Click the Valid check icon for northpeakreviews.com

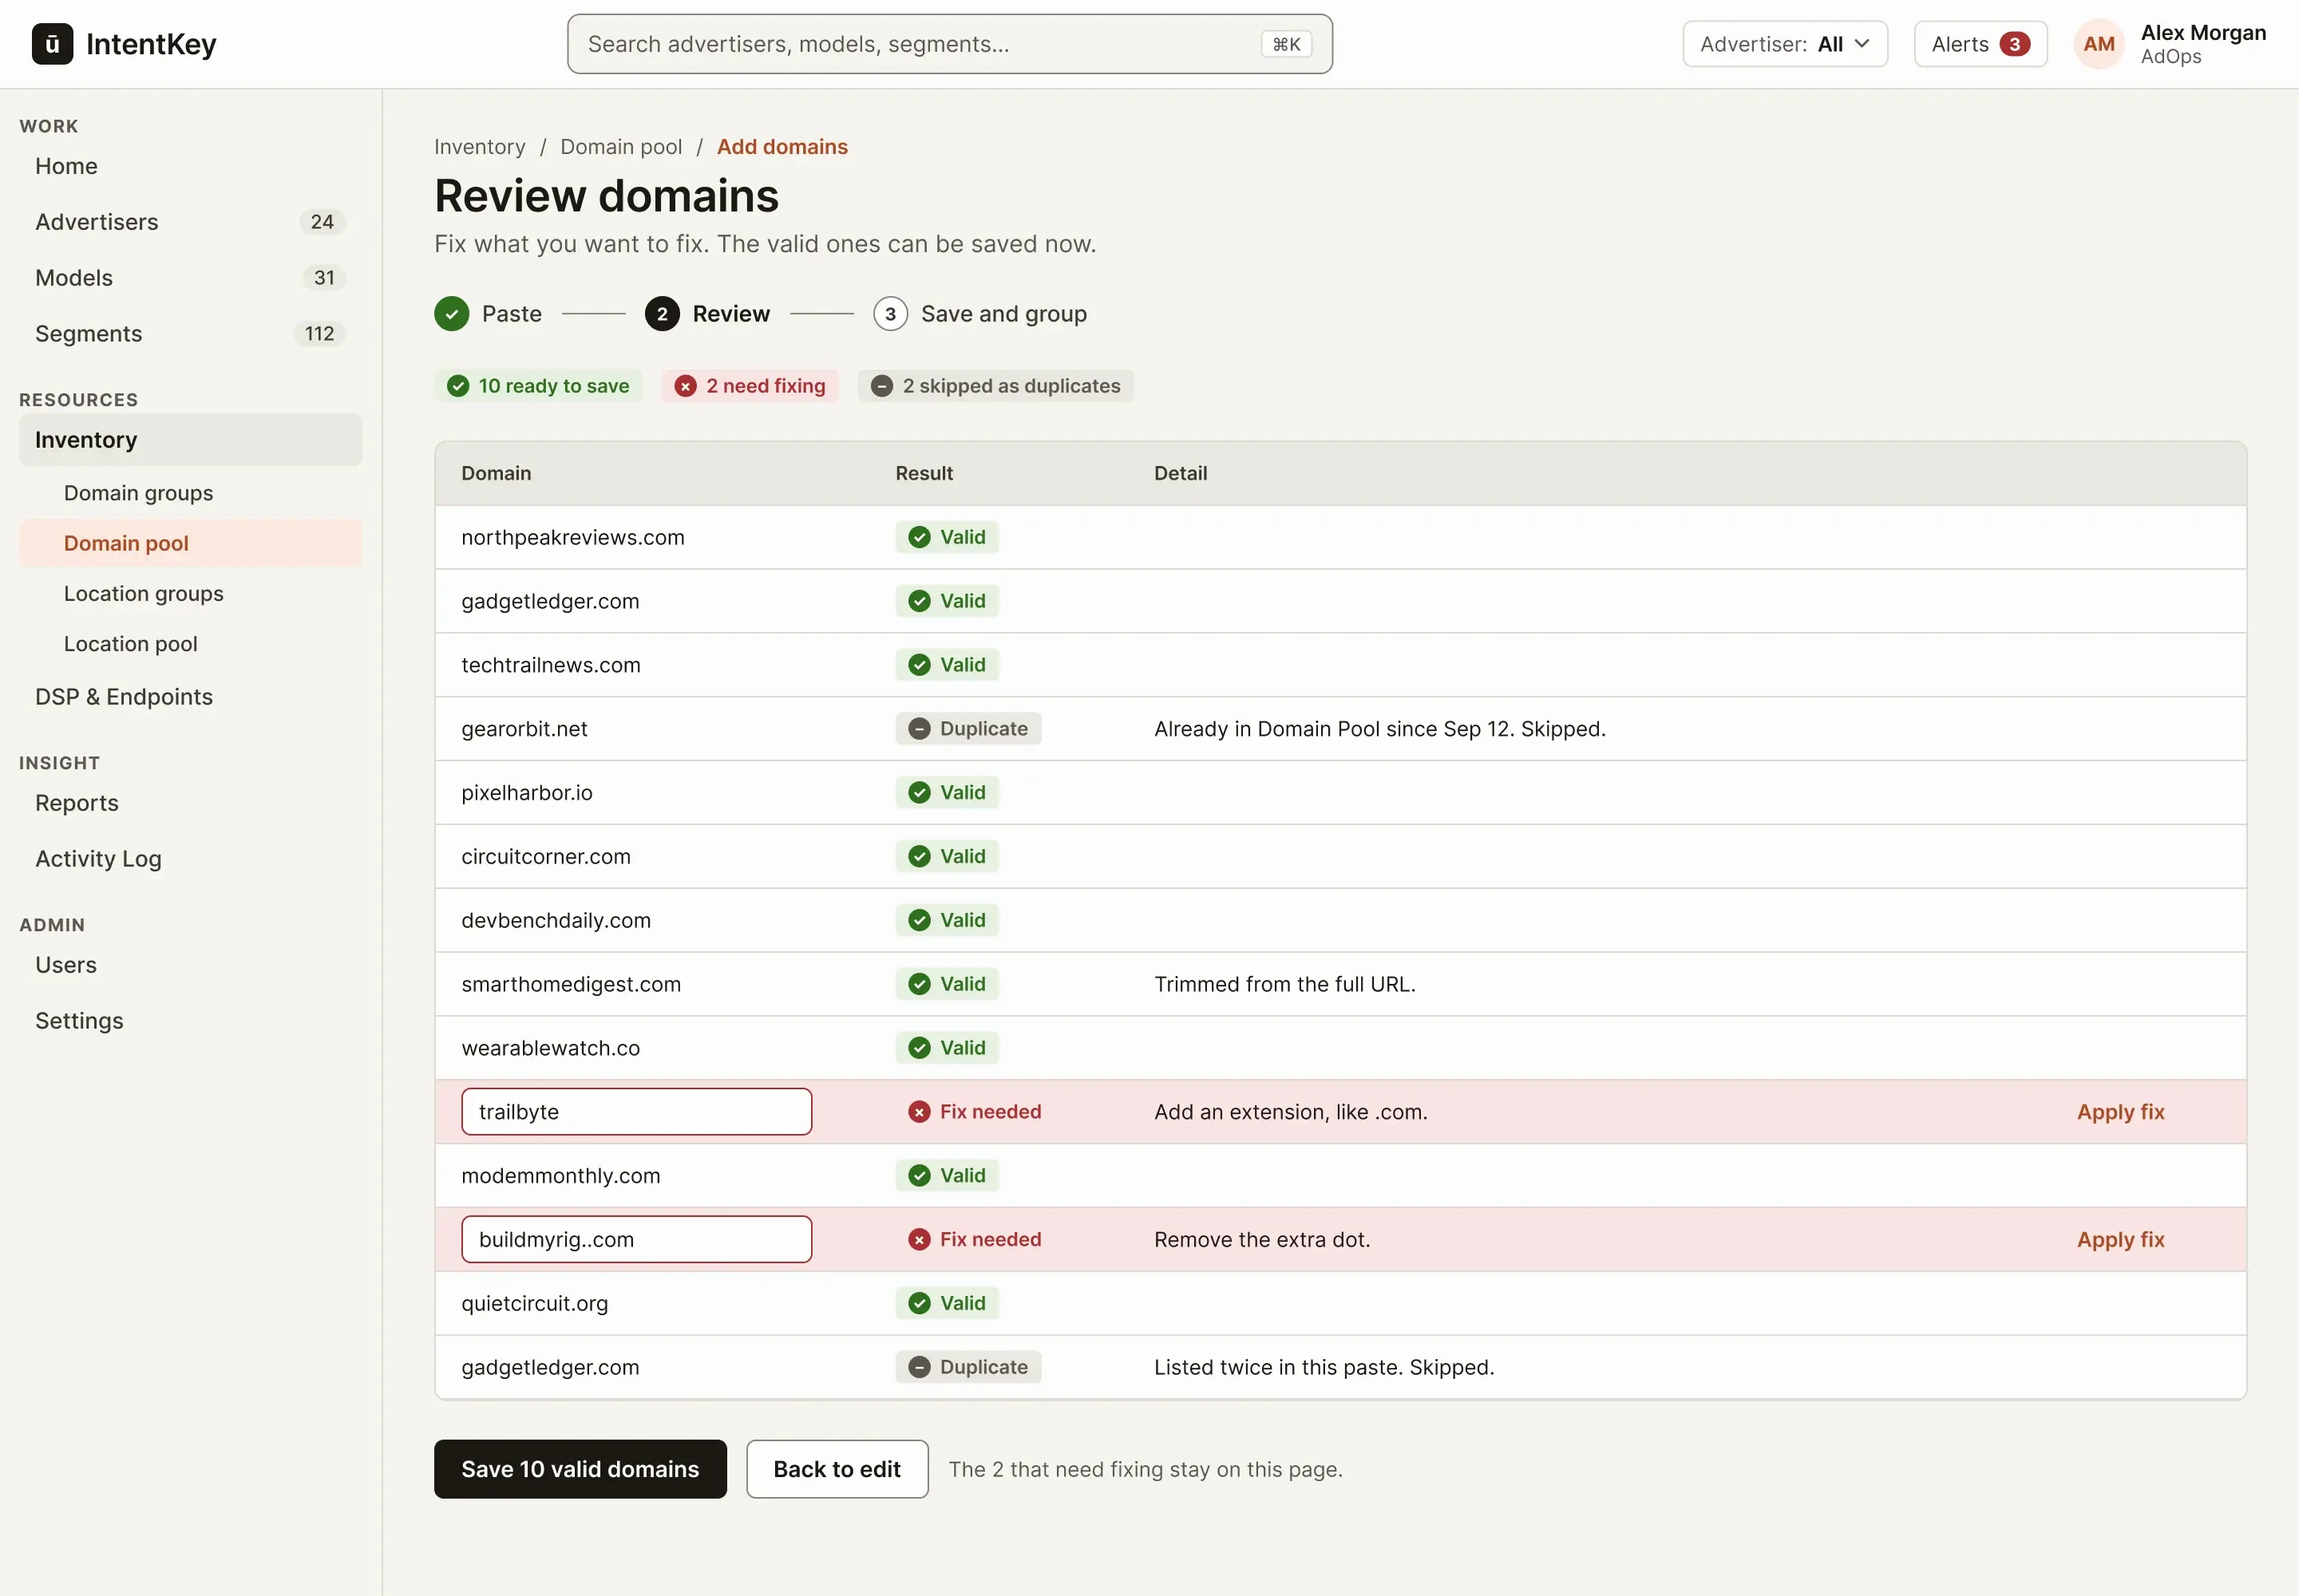[918, 538]
